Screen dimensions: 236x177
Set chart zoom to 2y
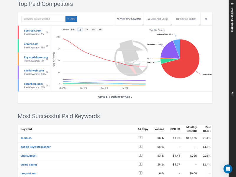pos(86,29)
